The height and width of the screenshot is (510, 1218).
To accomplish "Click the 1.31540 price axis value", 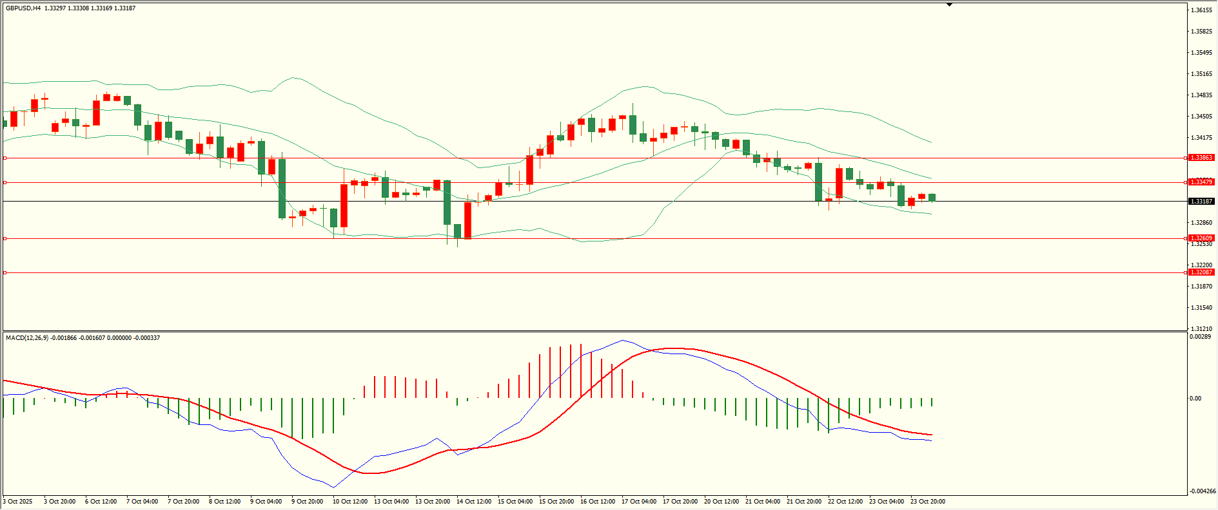I will pos(1201,308).
